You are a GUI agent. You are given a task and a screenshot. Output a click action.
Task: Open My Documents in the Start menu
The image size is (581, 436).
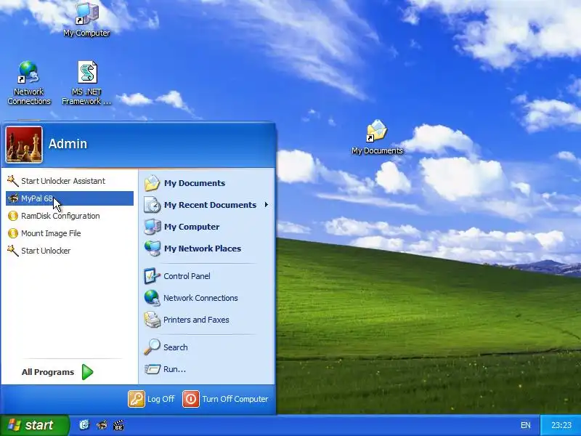pos(206,183)
